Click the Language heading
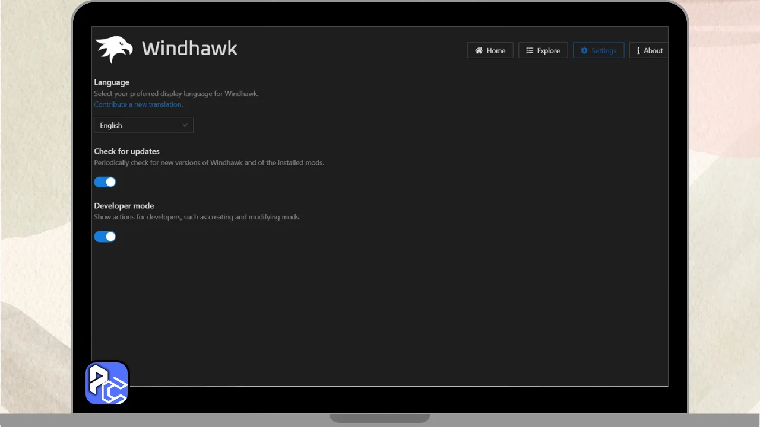 coord(112,82)
